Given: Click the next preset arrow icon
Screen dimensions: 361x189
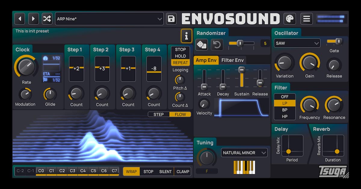Looking at the screenshot, I should [33, 18].
